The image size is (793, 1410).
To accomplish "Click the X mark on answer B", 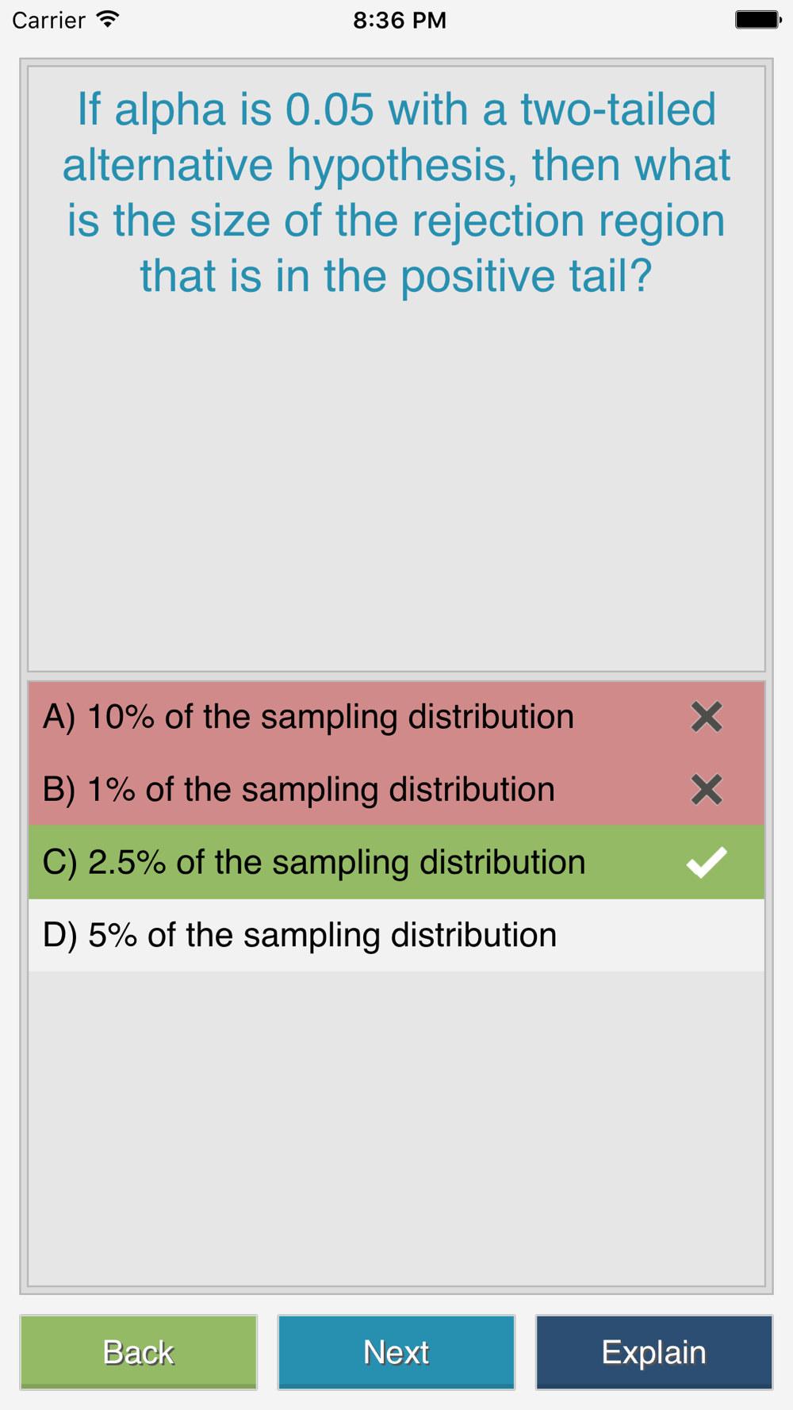I will pos(706,790).
